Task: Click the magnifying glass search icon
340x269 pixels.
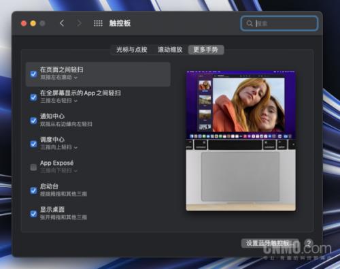Action: [x=250, y=23]
